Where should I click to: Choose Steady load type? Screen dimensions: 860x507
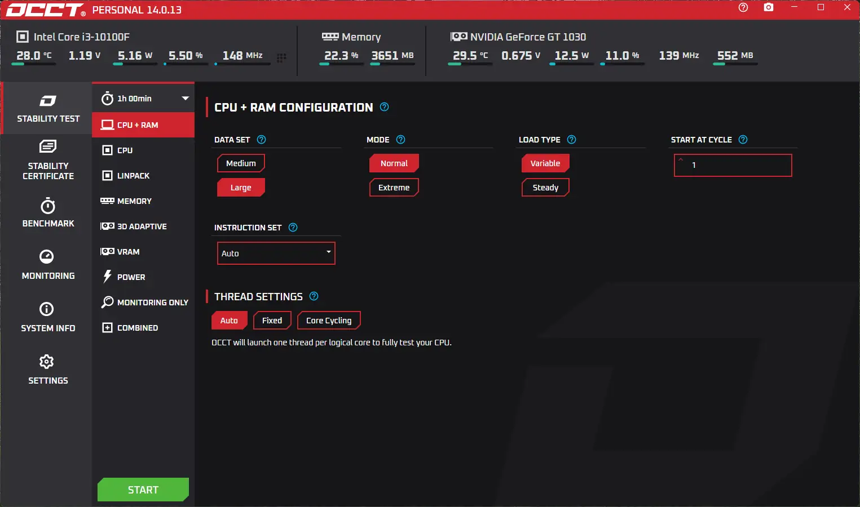click(x=545, y=188)
